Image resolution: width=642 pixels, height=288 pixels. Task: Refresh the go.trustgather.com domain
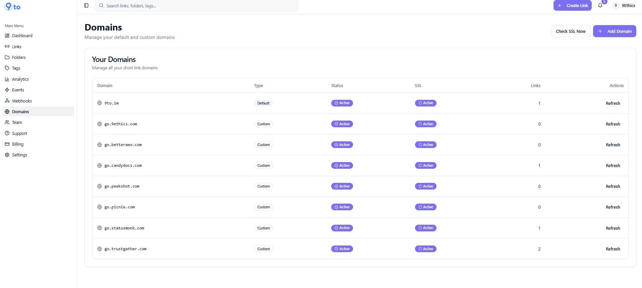click(612, 249)
